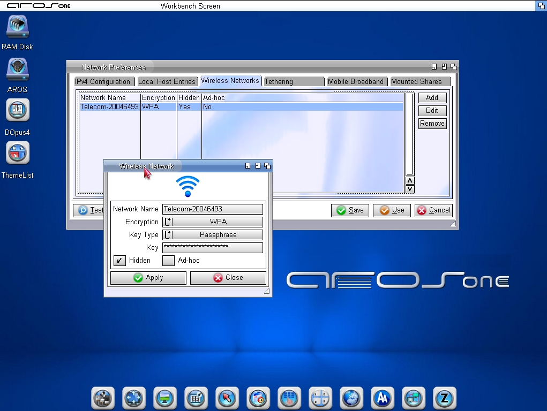
Task: Open the ThemeList desktop icon
Action: click(18, 153)
